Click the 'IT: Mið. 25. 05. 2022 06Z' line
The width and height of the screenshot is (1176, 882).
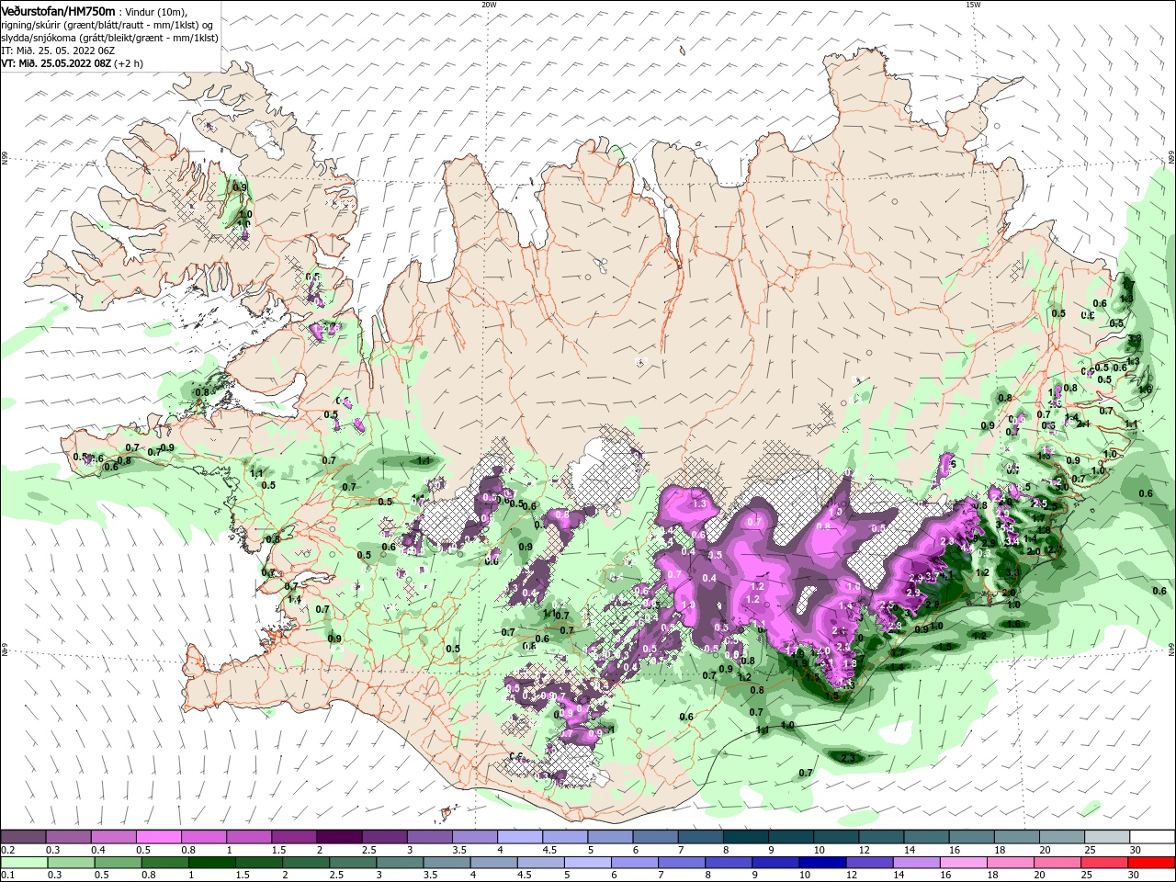(57, 51)
